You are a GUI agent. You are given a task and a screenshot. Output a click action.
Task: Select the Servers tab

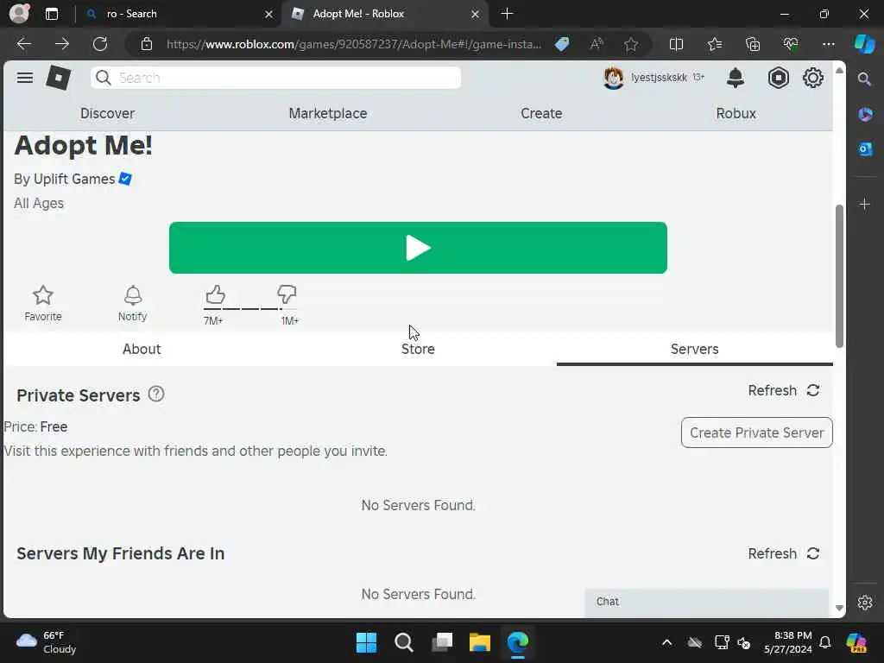click(695, 349)
